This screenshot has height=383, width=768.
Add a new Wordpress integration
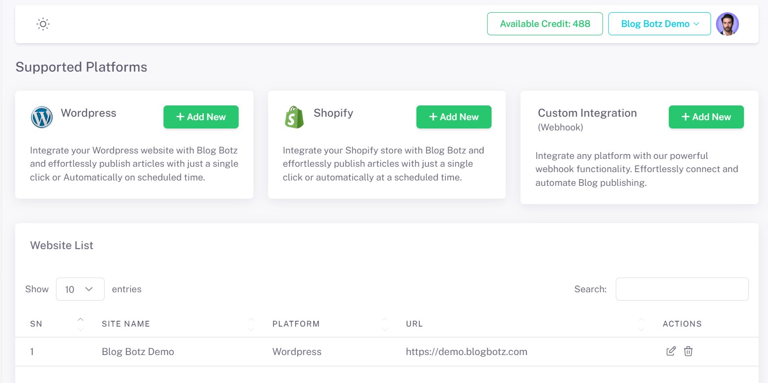(201, 117)
